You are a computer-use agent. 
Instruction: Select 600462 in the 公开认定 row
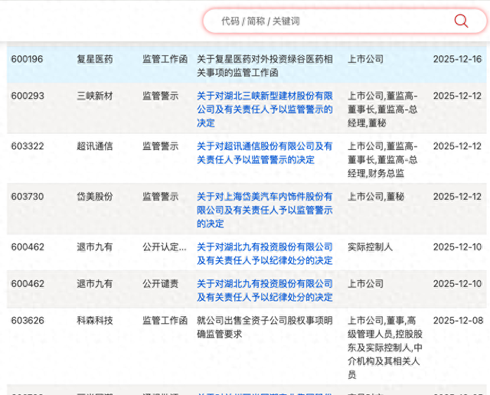point(28,246)
